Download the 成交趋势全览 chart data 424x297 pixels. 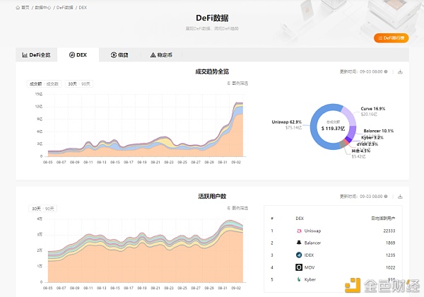click(400, 71)
